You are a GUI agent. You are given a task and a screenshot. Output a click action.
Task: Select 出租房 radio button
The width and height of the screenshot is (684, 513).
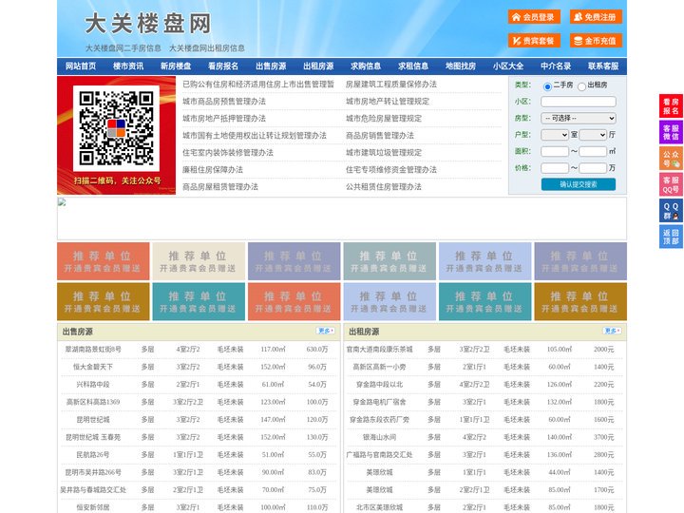[x=581, y=86]
